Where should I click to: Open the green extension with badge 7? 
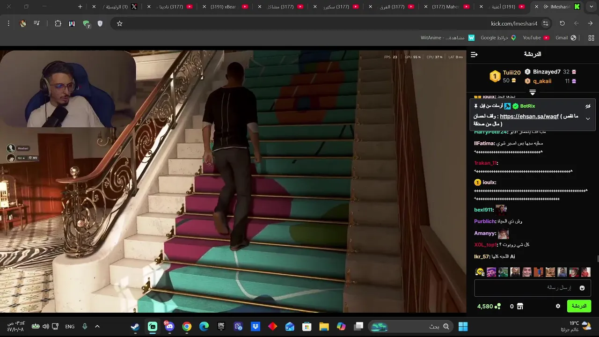tap(86, 24)
